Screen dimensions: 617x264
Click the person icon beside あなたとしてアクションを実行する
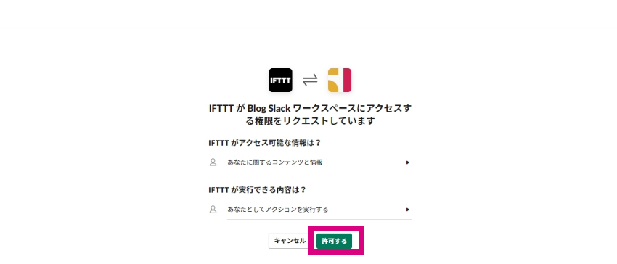click(213, 210)
